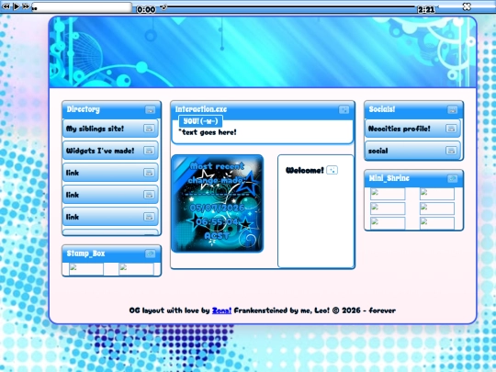Screen dimensions: 496x372
Task: Click icon next to My siblings site!
Action: click(149, 129)
